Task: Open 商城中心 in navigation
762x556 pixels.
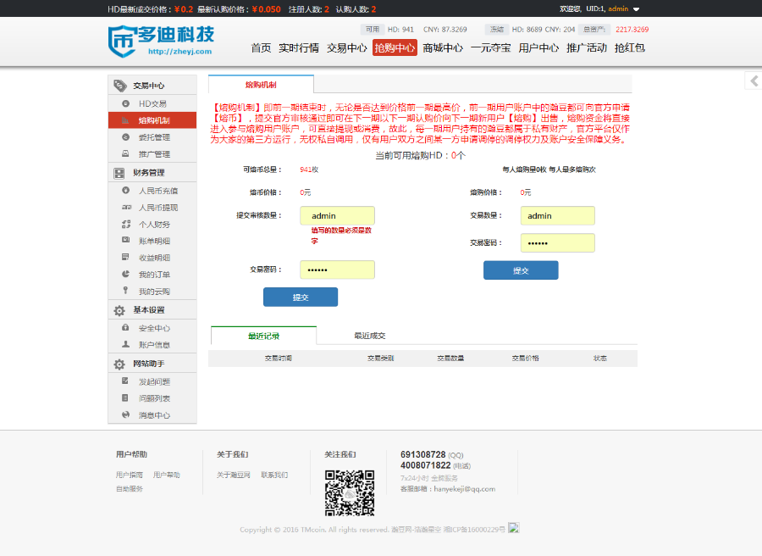Action: [x=443, y=47]
